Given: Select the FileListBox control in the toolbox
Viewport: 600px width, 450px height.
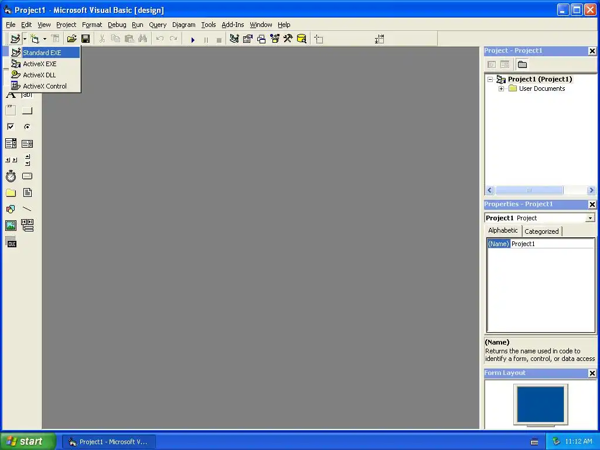Looking at the screenshot, I should coord(27,192).
